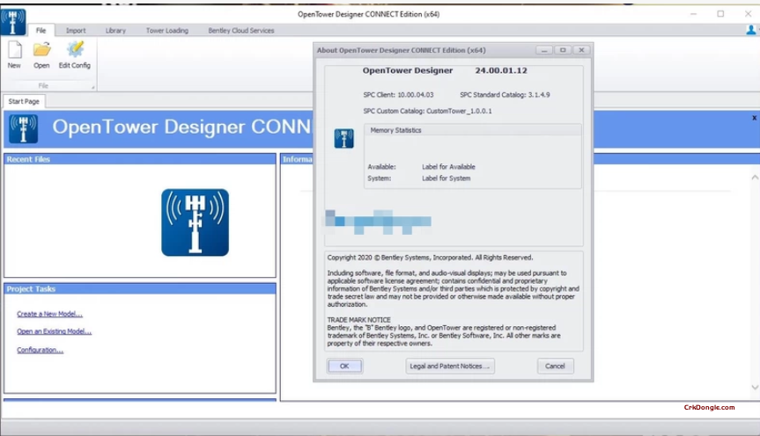The image size is (760, 436).
Task: Click tower icon inside About dialog
Action: pyautogui.click(x=343, y=138)
